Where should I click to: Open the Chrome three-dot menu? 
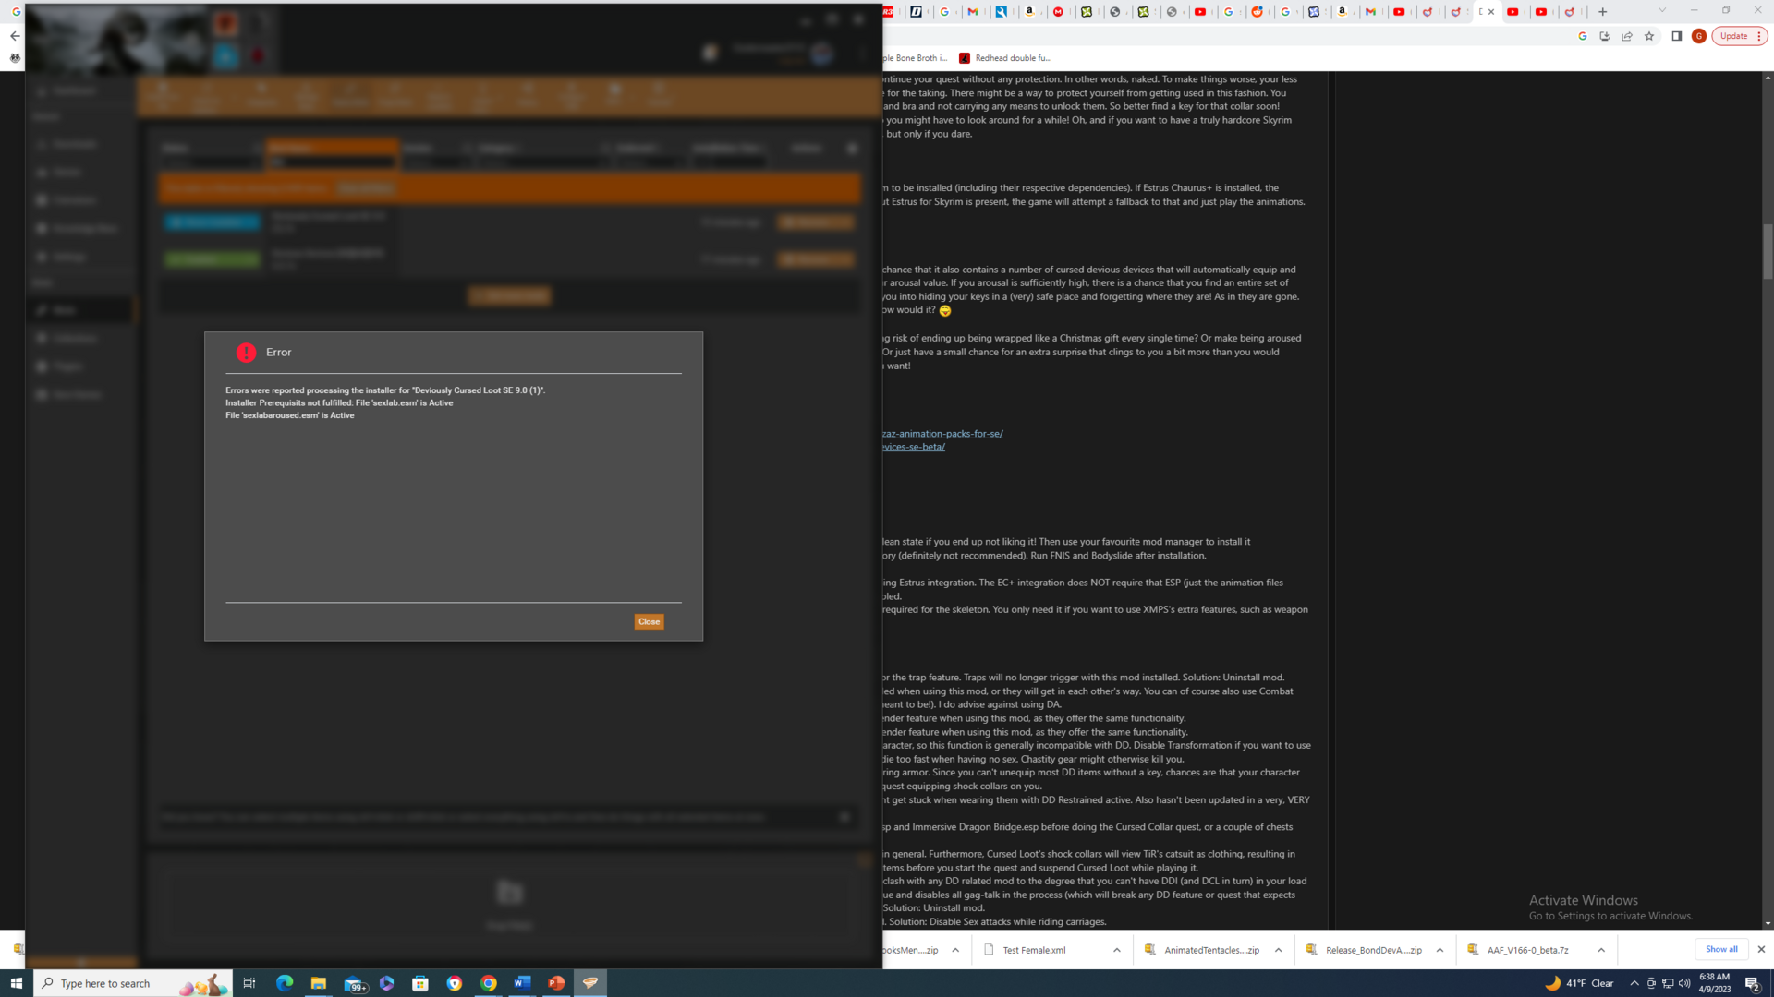coord(1759,36)
